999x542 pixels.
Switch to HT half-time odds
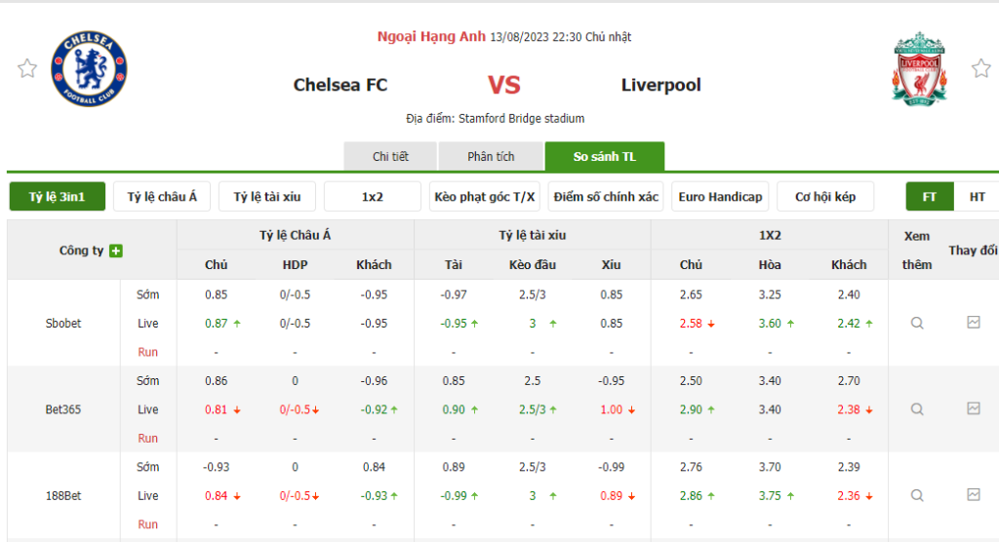[x=977, y=197]
